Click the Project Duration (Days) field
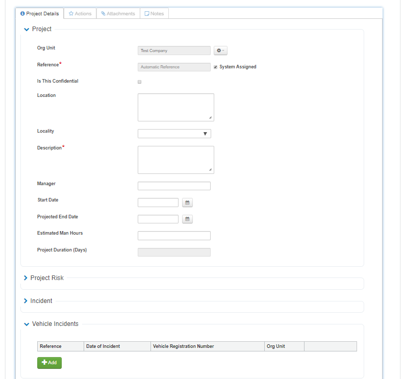The height and width of the screenshot is (379, 405). [174, 252]
